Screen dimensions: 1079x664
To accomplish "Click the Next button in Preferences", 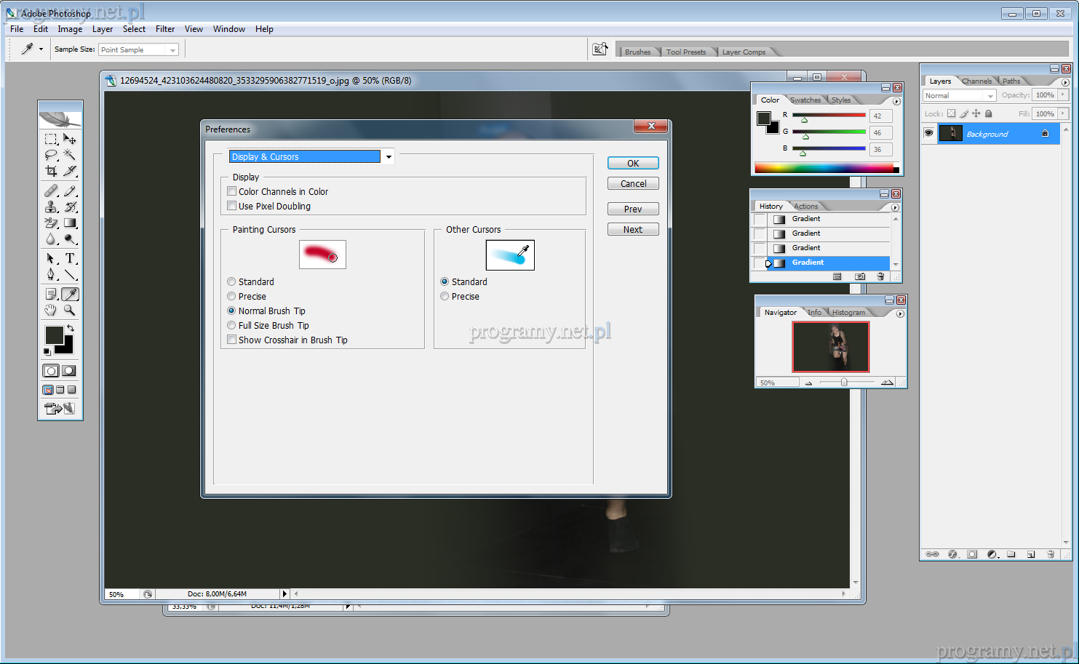I will pyautogui.click(x=632, y=229).
